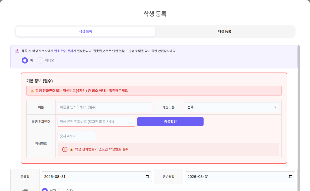
Task: Click the 학습 그룹 label cell
Action: click(x=168, y=107)
